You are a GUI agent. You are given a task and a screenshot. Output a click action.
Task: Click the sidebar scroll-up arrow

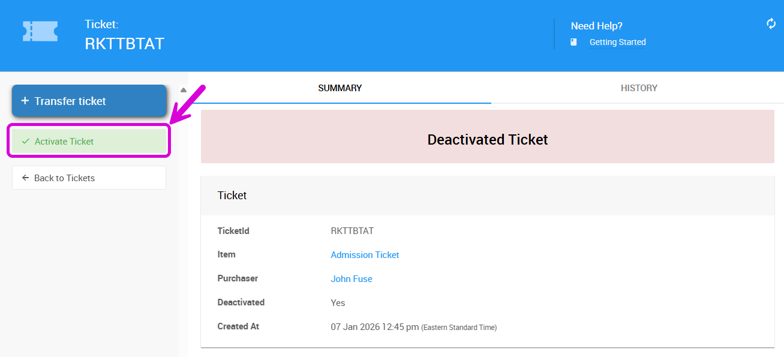click(184, 90)
